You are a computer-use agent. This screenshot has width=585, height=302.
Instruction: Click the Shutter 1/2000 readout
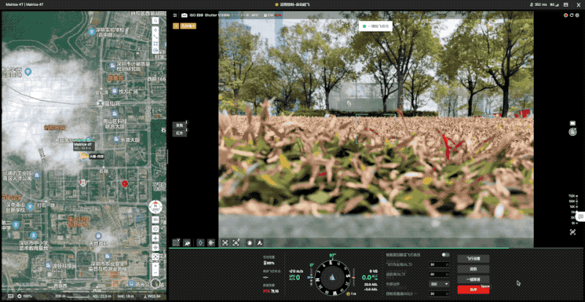click(216, 15)
